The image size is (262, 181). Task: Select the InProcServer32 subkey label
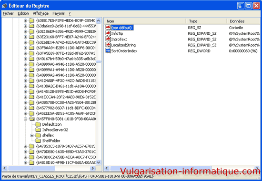pos(55,130)
